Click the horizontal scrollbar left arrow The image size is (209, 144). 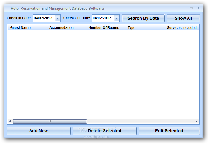pos(10,121)
